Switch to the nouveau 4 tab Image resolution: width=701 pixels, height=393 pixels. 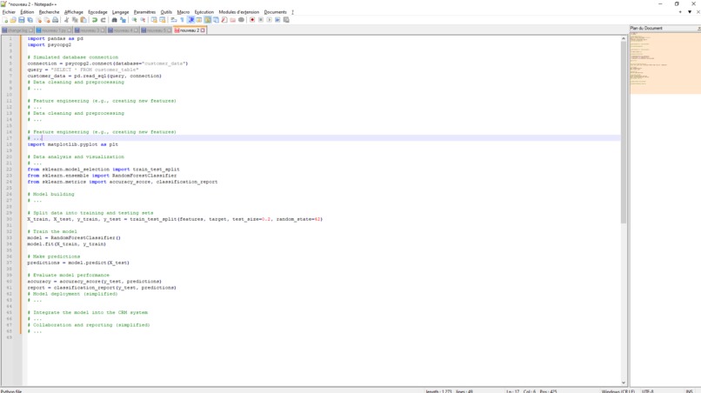pyautogui.click(x=123, y=30)
